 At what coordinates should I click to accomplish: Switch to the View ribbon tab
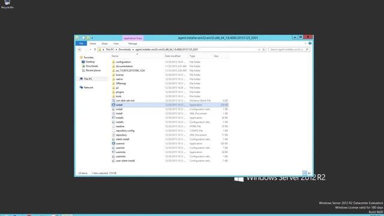[x=116, y=44]
